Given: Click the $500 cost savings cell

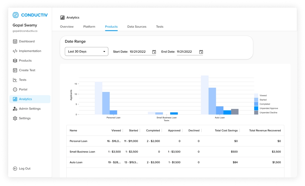Looking at the screenshot, I should (x=234, y=152).
